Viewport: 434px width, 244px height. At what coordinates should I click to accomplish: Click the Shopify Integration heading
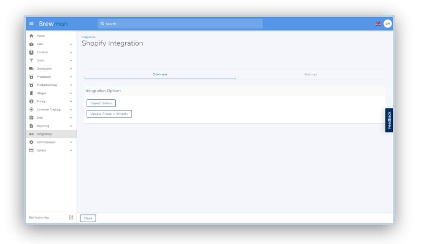click(x=113, y=43)
